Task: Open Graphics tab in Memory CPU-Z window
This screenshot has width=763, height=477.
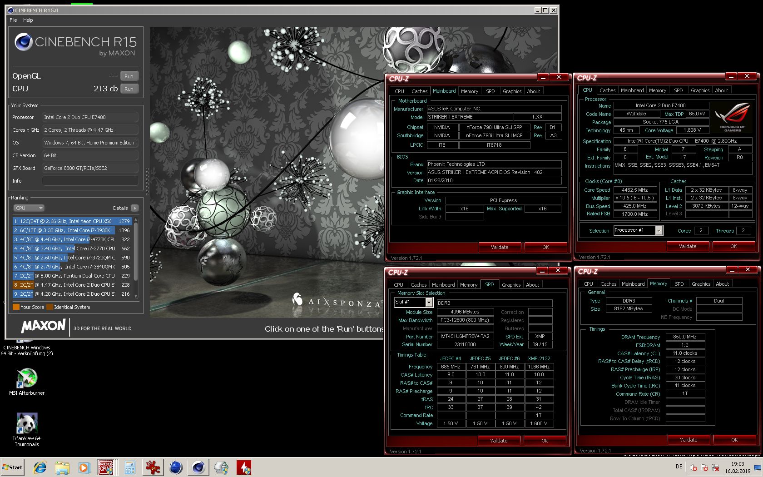Action: pyautogui.click(x=701, y=284)
